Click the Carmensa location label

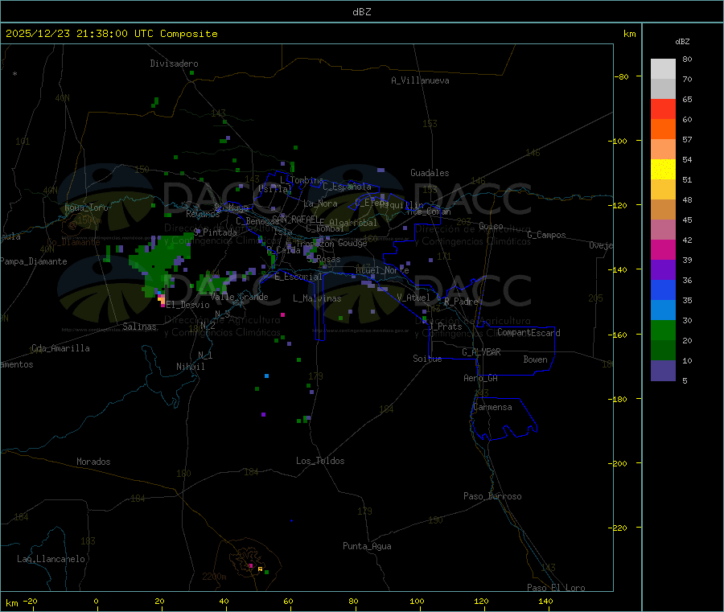point(492,407)
